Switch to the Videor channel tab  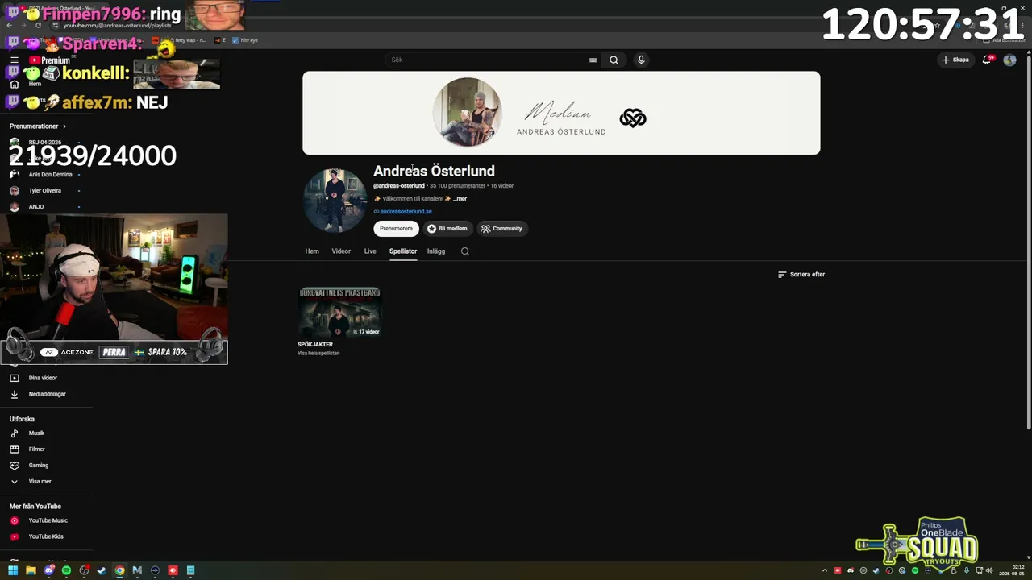pyautogui.click(x=341, y=251)
